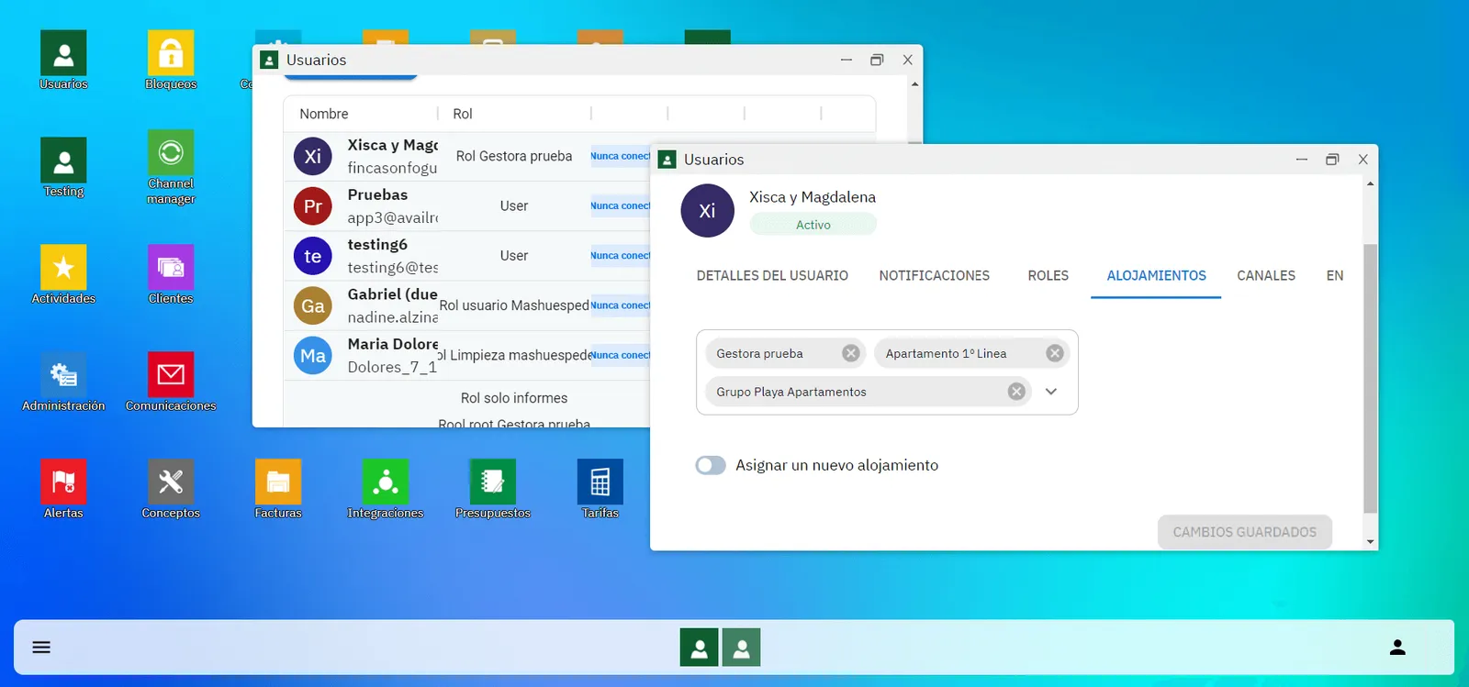This screenshot has width=1469, height=687.
Task: Switch to Canales tab
Action: (1266, 275)
